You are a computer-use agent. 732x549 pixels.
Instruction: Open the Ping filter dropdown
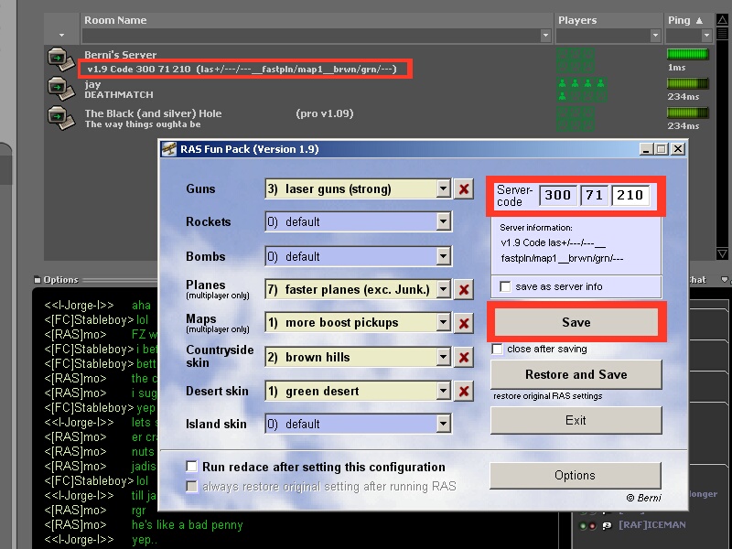705,36
